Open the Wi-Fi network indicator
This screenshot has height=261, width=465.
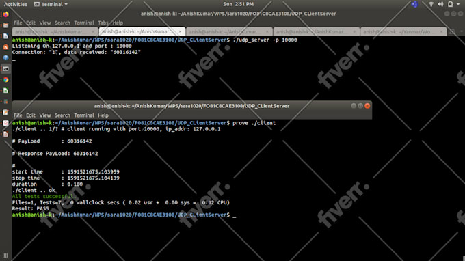(431, 4)
